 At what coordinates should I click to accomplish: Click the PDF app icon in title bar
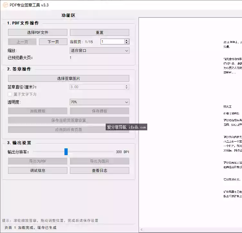coord(5,5)
